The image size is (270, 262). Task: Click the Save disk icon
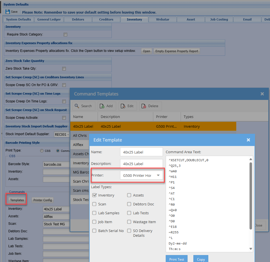coord(8,12)
